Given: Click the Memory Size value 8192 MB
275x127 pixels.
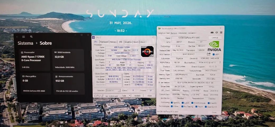Looking at the screenshot, I should coord(179,79).
